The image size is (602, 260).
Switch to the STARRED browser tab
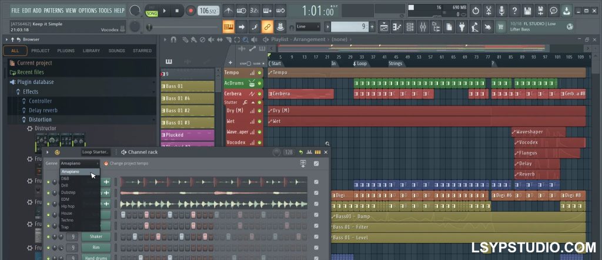click(142, 50)
